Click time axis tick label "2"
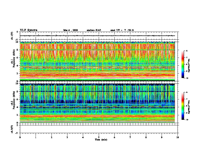Viewport: 200px width, 154px height. pos(52,137)
